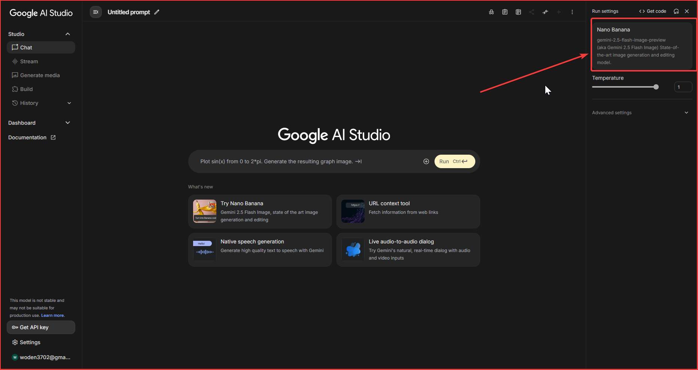Open the URL context tool card

pyautogui.click(x=408, y=212)
